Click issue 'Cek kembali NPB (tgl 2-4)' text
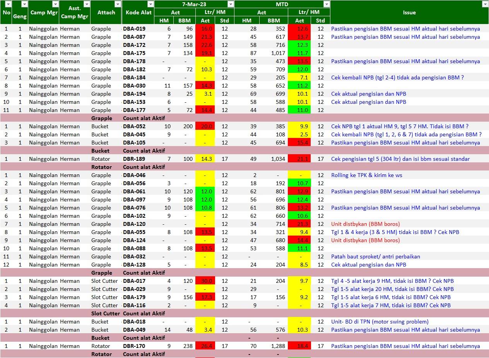Viewport: 489px width, 358px height. (x=397, y=77)
